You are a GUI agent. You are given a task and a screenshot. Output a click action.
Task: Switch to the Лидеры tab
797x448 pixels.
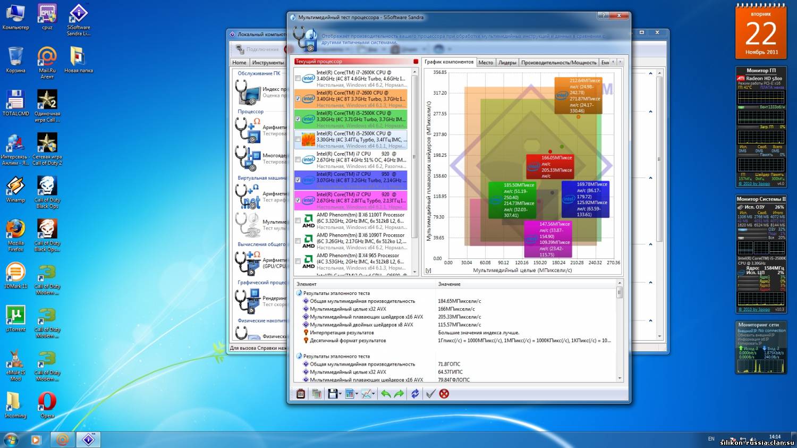(x=507, y=62)
